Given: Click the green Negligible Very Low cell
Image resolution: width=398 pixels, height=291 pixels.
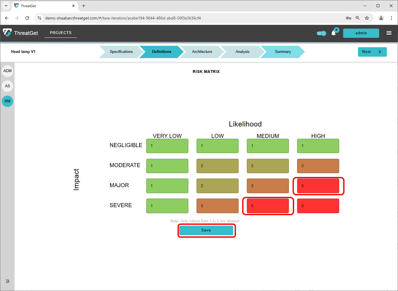Looking at the screenshot, I should (167, 146).
